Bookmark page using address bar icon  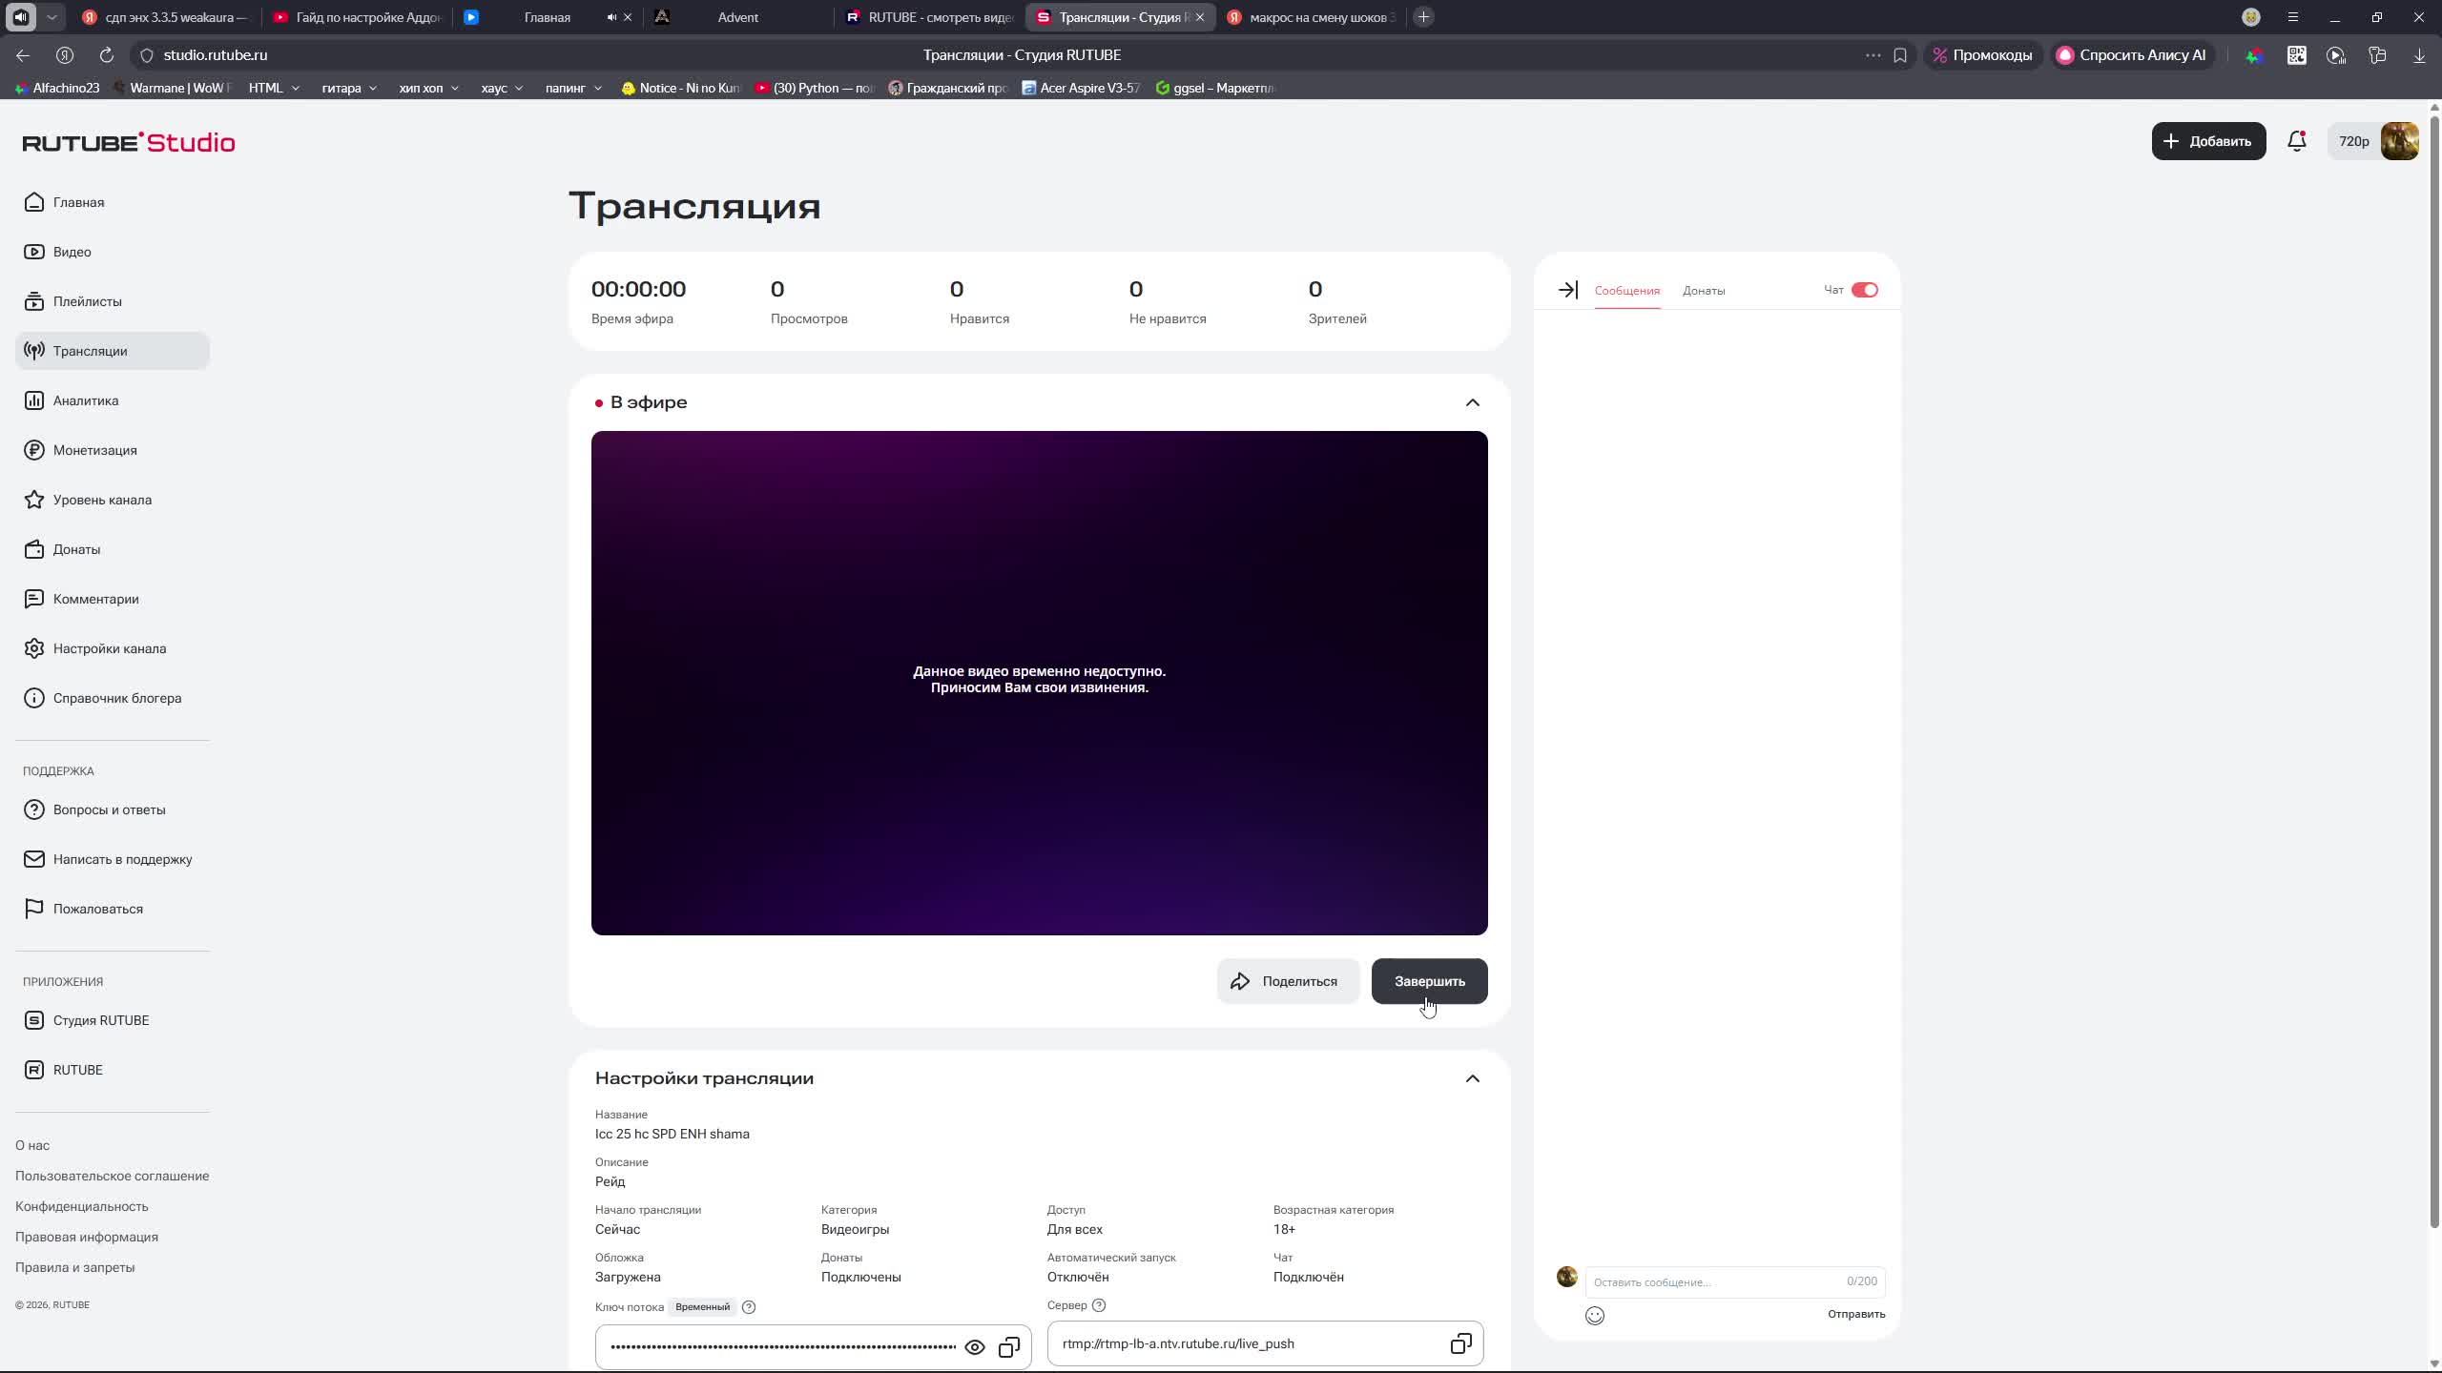point(1900,55)
